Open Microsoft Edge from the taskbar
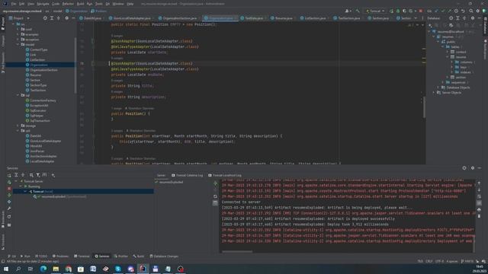Viewport: 488px width, 274px height. [43, 269]
